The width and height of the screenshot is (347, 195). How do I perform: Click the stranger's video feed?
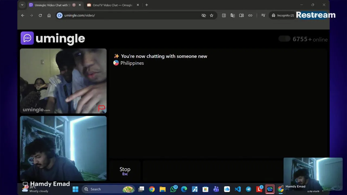pyautogui.click(x=63, y=81)
